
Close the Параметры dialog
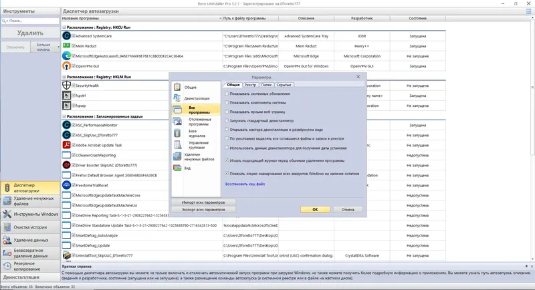[x=358, y=77]
